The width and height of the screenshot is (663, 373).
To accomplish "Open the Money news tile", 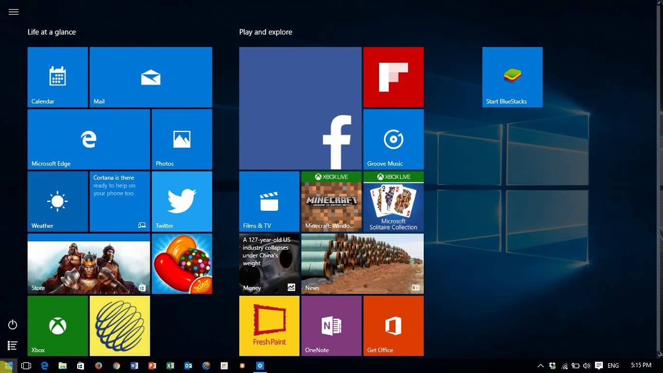I will point(269,264).
